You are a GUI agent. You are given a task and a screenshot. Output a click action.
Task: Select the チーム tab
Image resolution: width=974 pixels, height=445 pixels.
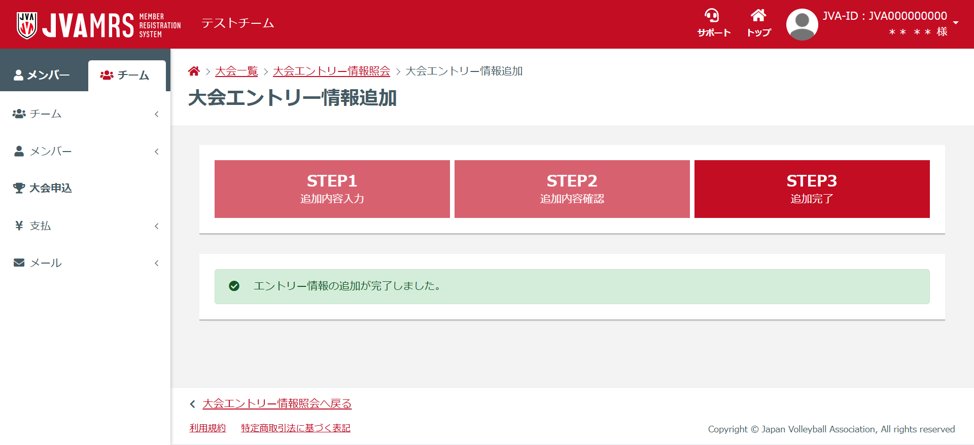pyautogui.click(x=126, y=76)
